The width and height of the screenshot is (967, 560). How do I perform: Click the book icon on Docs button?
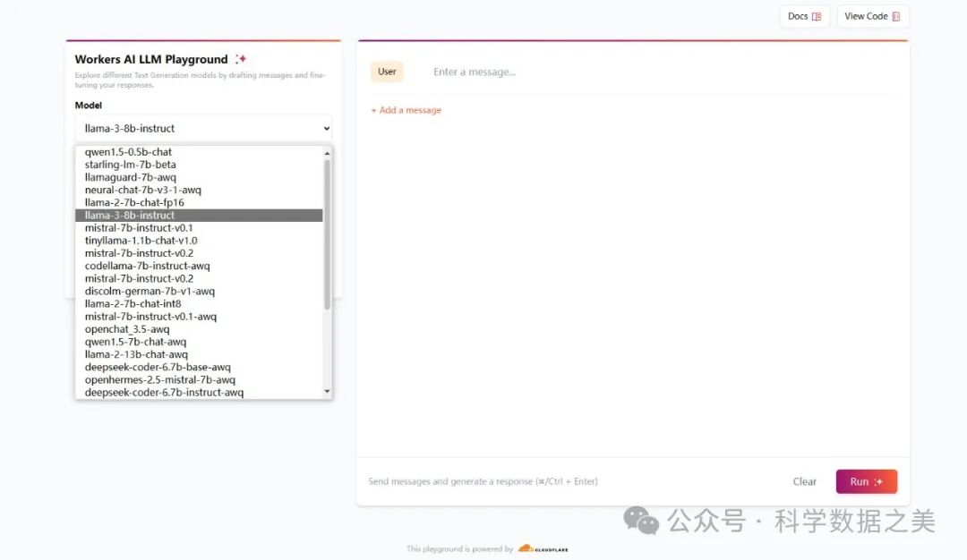816,16
